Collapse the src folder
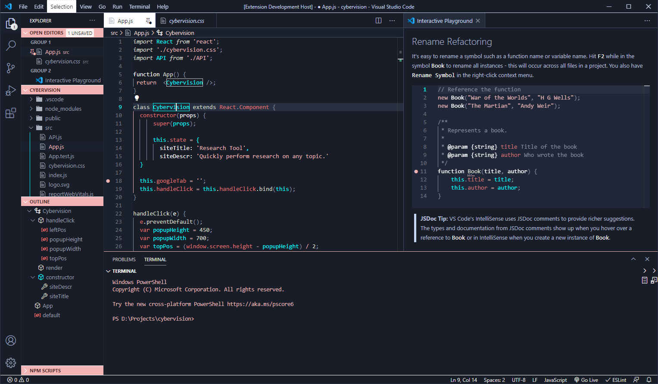The width and height of the screenshot is (658, 384). coord(31,128)
